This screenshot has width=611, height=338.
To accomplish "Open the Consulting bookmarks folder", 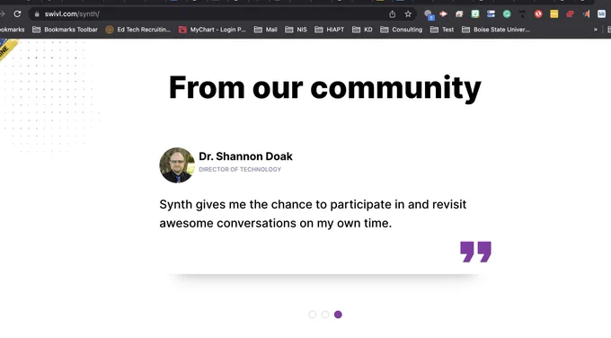I will (x=401, y=30).
